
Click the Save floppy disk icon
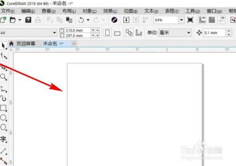point(28,20)
